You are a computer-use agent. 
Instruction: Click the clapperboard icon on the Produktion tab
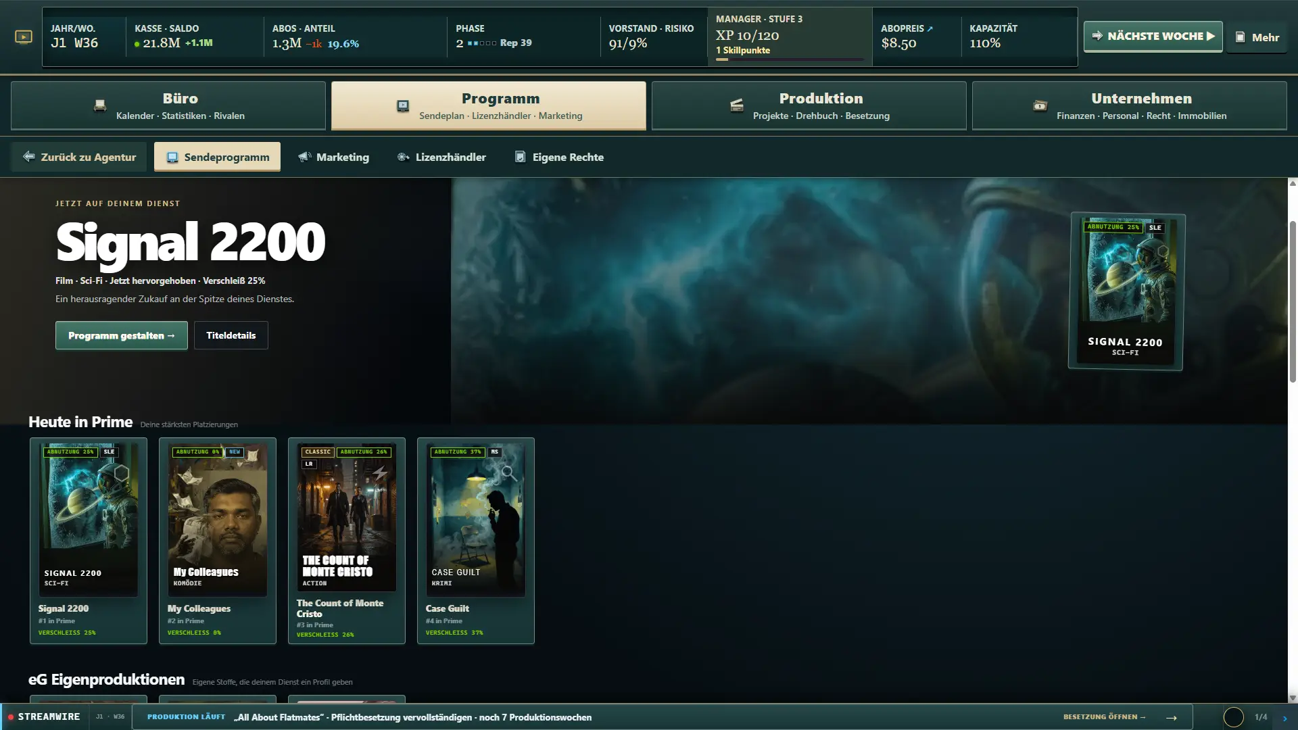pos(737,105)
